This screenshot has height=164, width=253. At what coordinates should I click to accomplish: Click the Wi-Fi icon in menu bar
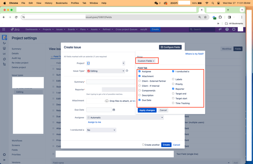click(x=207, y=3)
